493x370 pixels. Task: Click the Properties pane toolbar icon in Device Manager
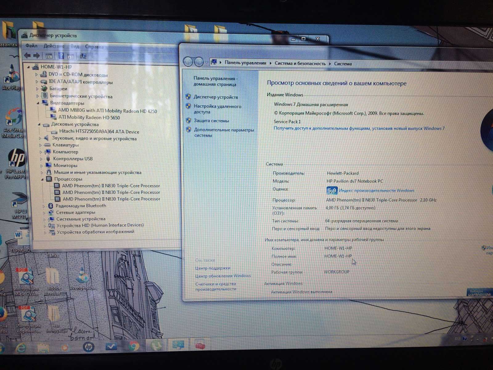coord(71,56)
